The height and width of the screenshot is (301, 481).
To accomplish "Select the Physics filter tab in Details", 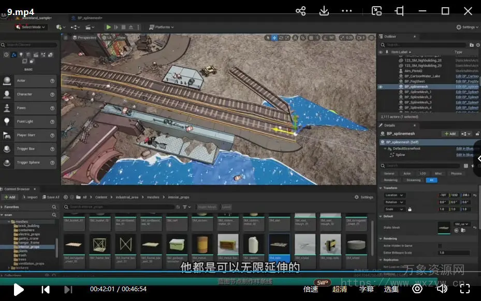I will point(456,173).
